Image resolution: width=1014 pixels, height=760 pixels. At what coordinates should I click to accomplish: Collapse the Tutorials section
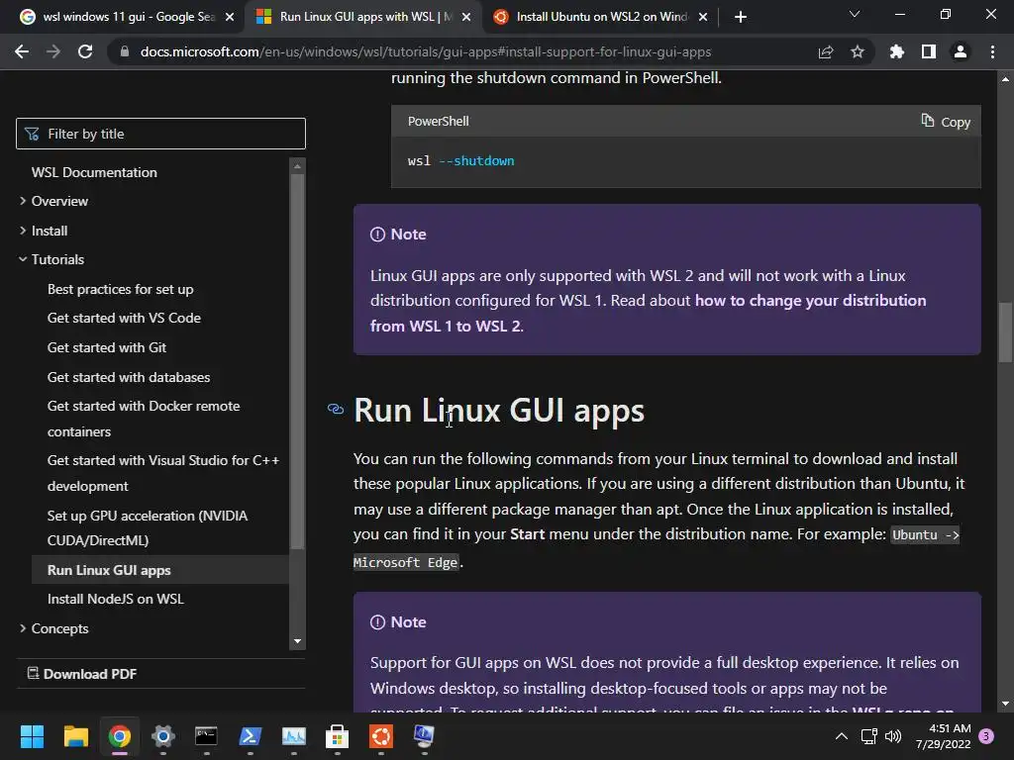(x=51, y=259)
